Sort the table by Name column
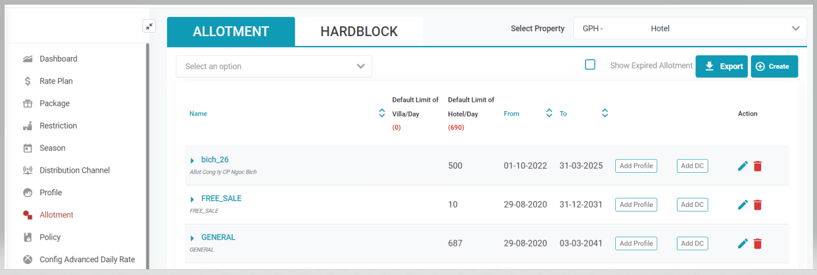Viewport: 817px width, 275px height. click(381, 113)
